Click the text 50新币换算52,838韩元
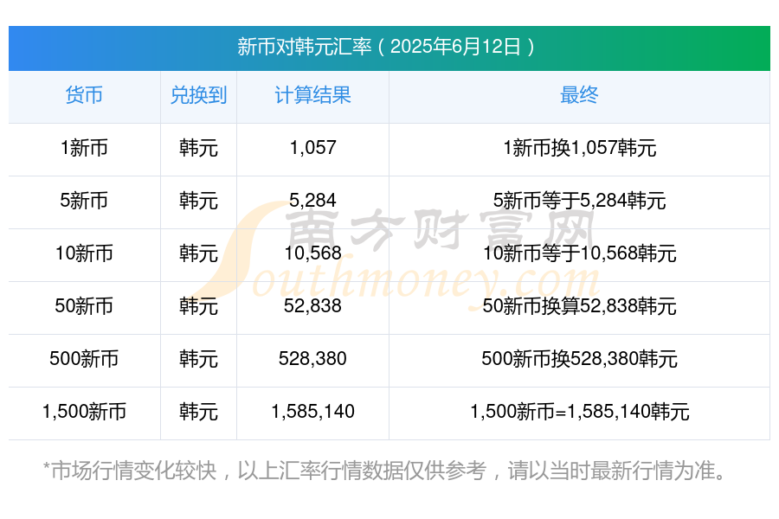779x519 pixels. (579, 306)
